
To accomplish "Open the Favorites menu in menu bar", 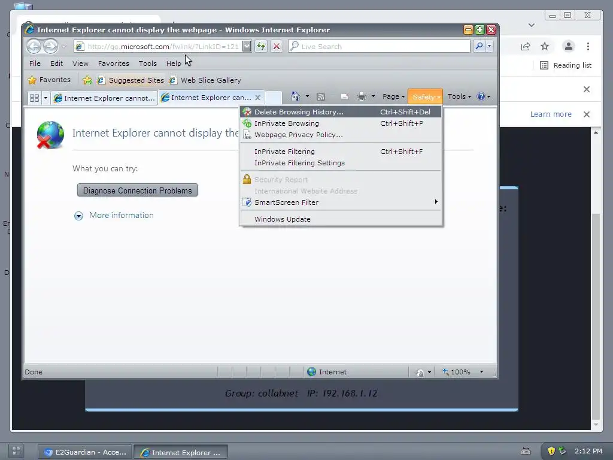I will click(113, 63).
